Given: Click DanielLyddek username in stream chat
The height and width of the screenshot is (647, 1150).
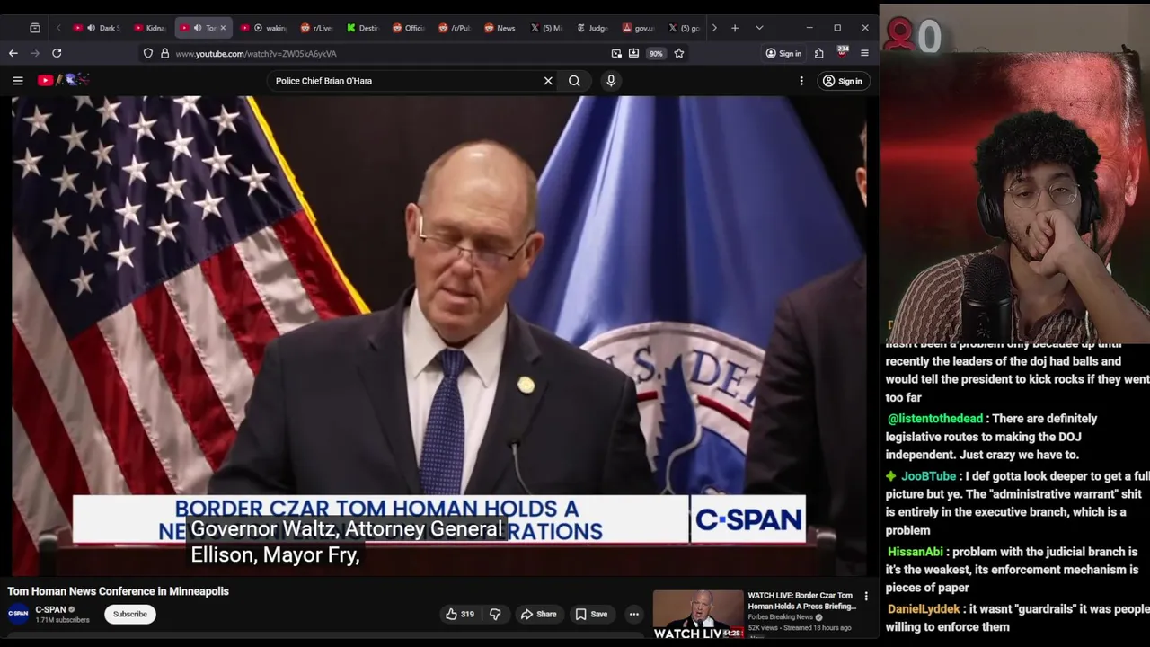Looking at the screenshot, I should coord(924,609).
